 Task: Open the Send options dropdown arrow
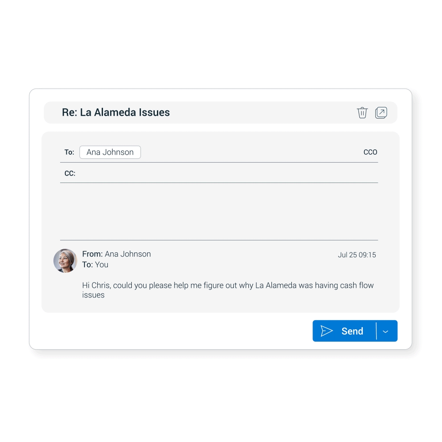386,331
